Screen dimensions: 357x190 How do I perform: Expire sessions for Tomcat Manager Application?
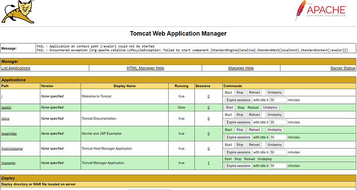click(239, 166)
